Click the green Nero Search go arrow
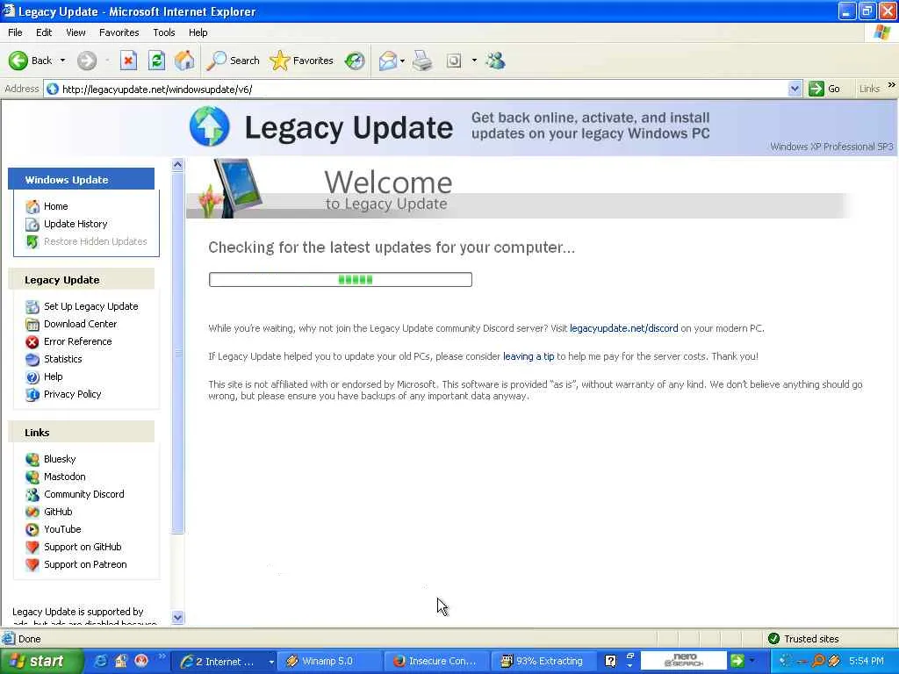899x674 pixels. pos(737,661)
